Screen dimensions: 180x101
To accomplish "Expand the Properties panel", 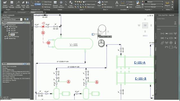I will coord(148,10).
